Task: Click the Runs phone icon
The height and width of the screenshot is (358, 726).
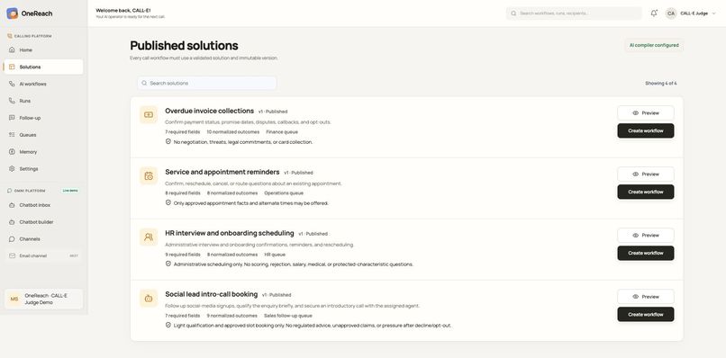Action: tap(12, 101)
